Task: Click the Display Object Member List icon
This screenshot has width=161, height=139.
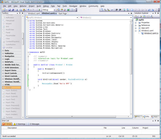Action: coord(101,10)
